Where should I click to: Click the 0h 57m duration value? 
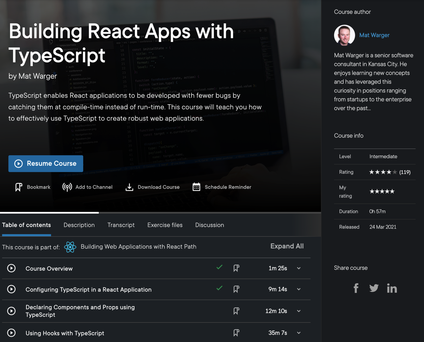pyautogui.click(x=377, y=212)
